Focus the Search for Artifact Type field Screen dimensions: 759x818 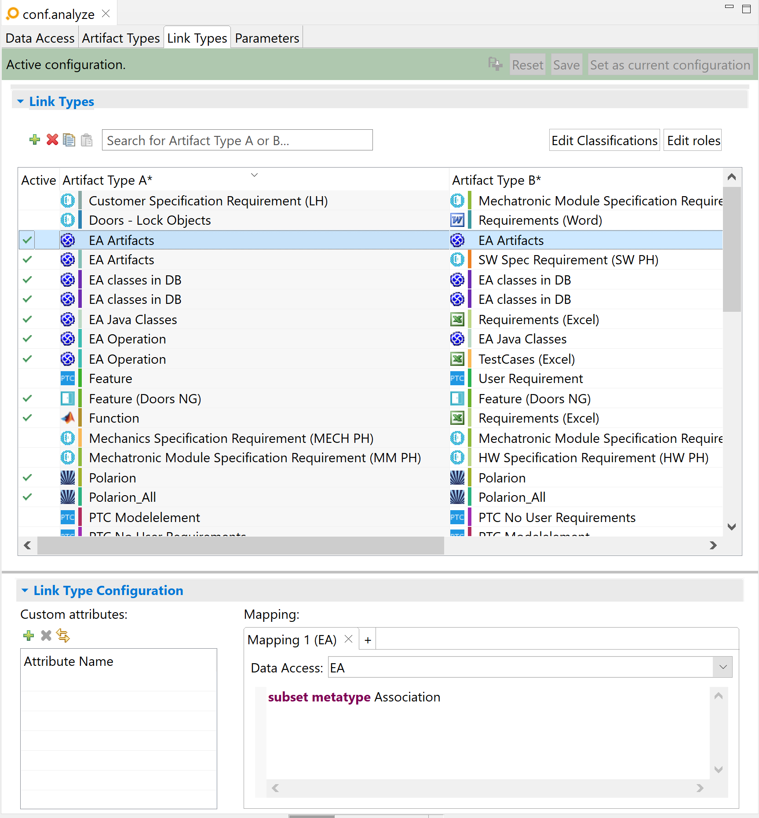(x=237, y=140)
